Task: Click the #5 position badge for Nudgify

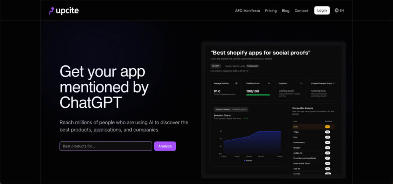Action: pos(327,148)
